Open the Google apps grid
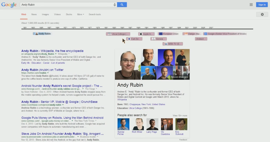The image size is (270, 142). pyautogui.click(x=251, y=5)
